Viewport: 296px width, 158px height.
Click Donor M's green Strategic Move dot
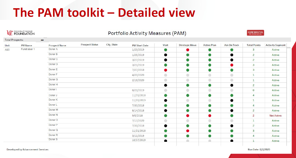pyautogui.click(x=187, y=110)
